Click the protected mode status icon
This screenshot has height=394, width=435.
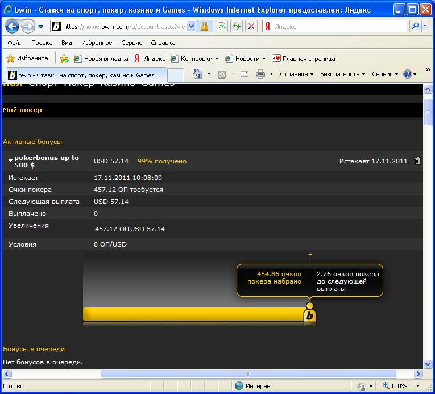[362, 386]
